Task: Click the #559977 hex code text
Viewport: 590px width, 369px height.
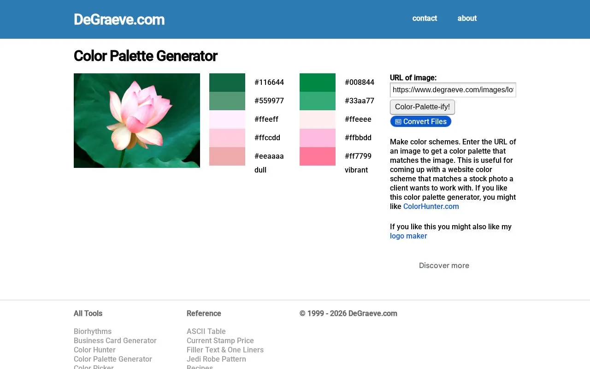Action: [269, 101]
